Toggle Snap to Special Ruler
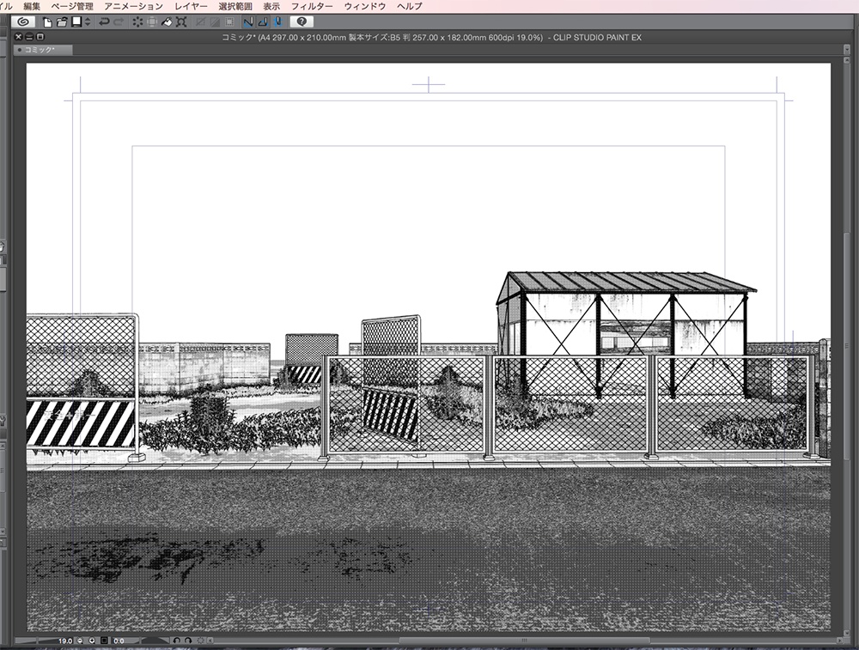 pyautogui.click(x=263, y=22)
